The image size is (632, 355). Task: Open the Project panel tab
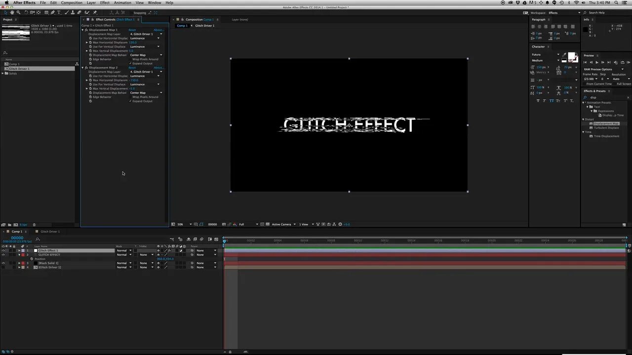[x=7, y=20]
